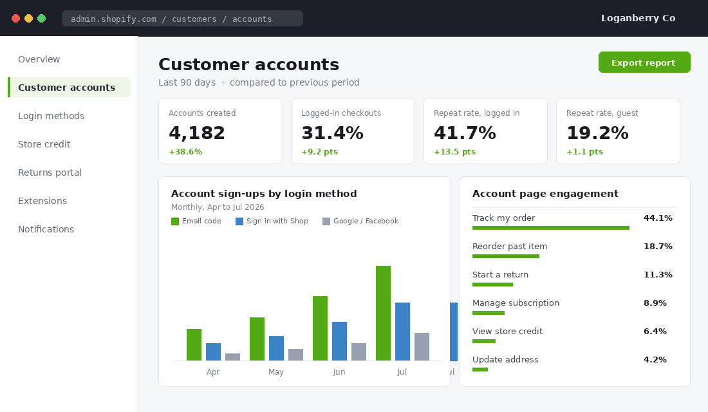Click the gray Google / Facebook legend swatch
708x412 pixels.
[326, 221]
